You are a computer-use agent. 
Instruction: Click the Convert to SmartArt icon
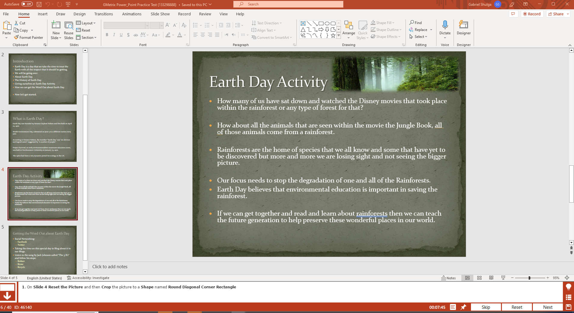click(x=254, y=37)
